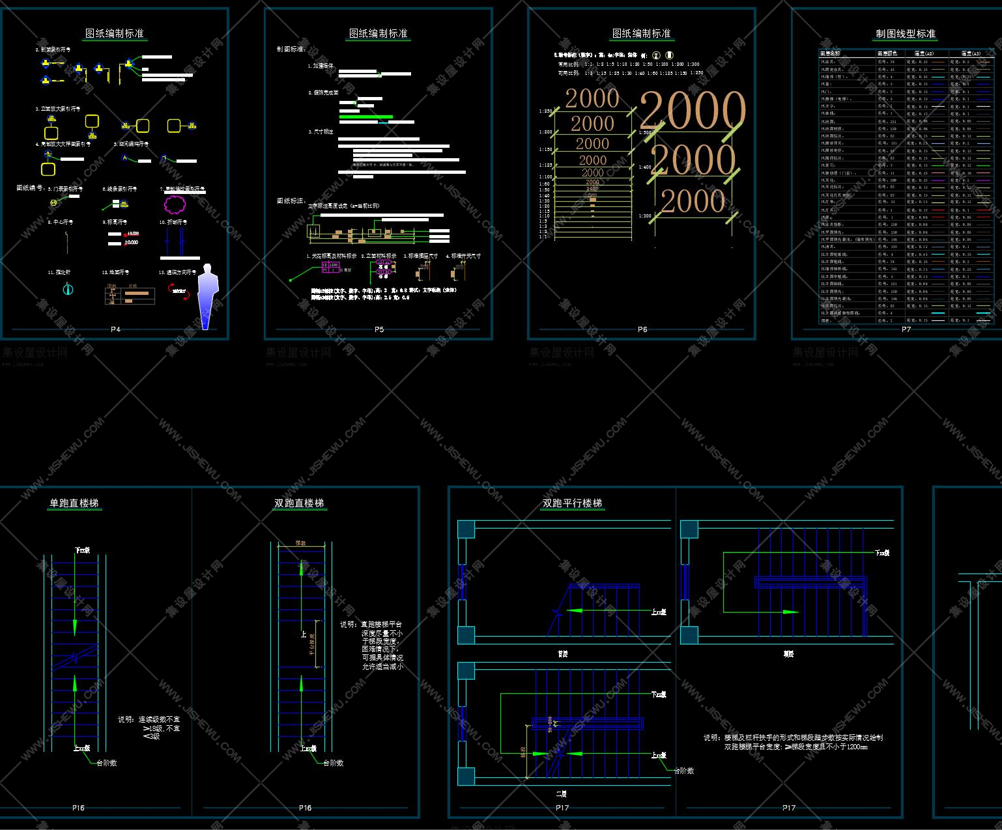Click the 笔宽(A3) table header
Viewport: 1002px width, 830px height.
click(x=969, y=54)
